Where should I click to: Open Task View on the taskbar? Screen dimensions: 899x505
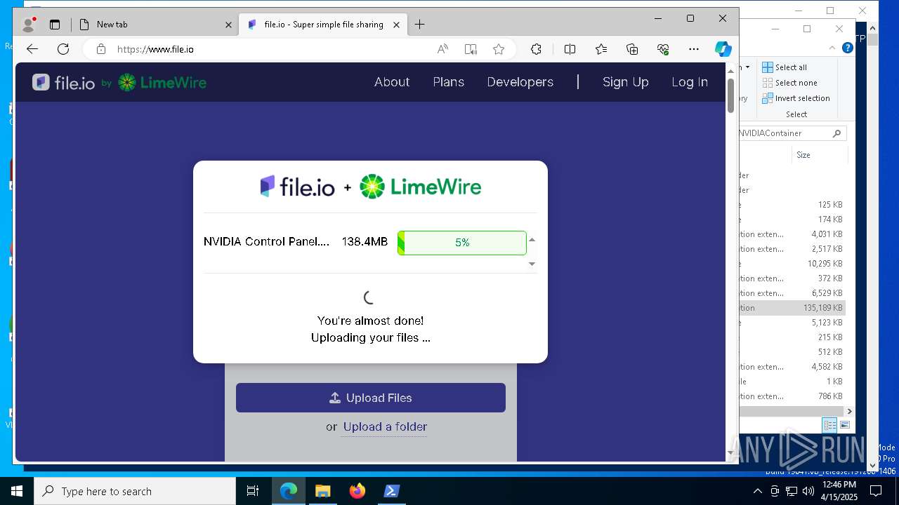click(253, 491)
